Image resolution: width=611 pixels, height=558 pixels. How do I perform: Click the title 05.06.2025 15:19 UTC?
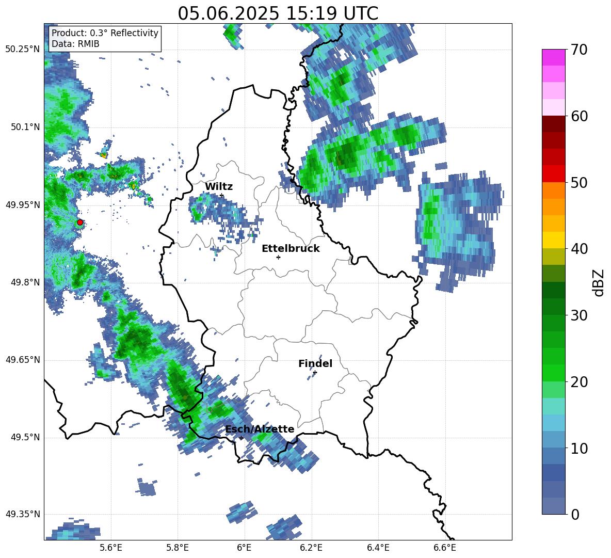tap(278, 13)
